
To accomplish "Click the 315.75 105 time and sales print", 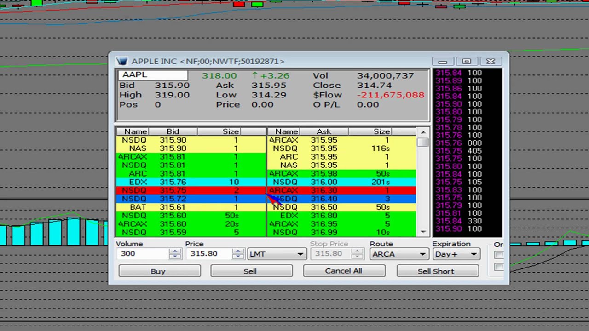I will (x=459, y=182).
